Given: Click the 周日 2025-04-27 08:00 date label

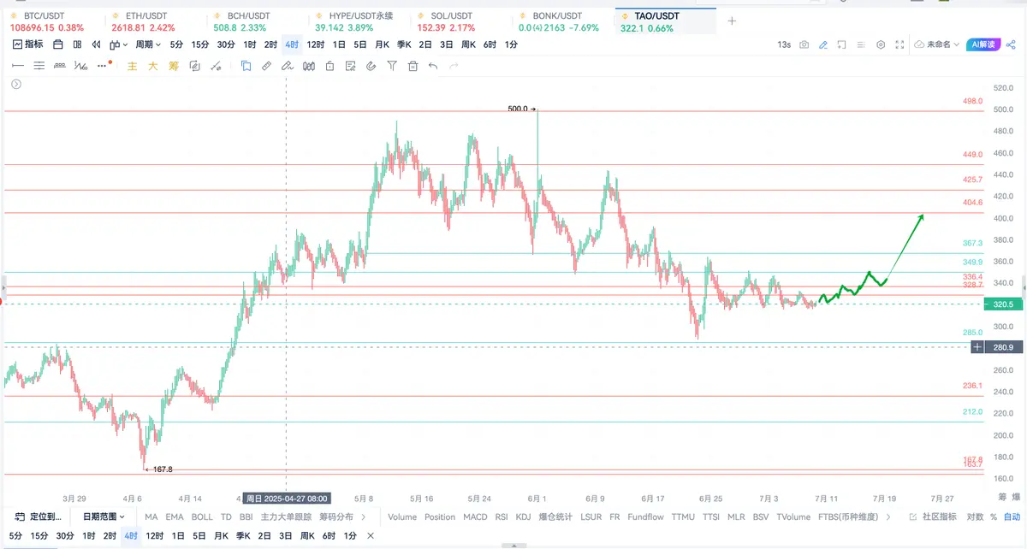Looking at the screenshot, I should [x=286, y=498].
